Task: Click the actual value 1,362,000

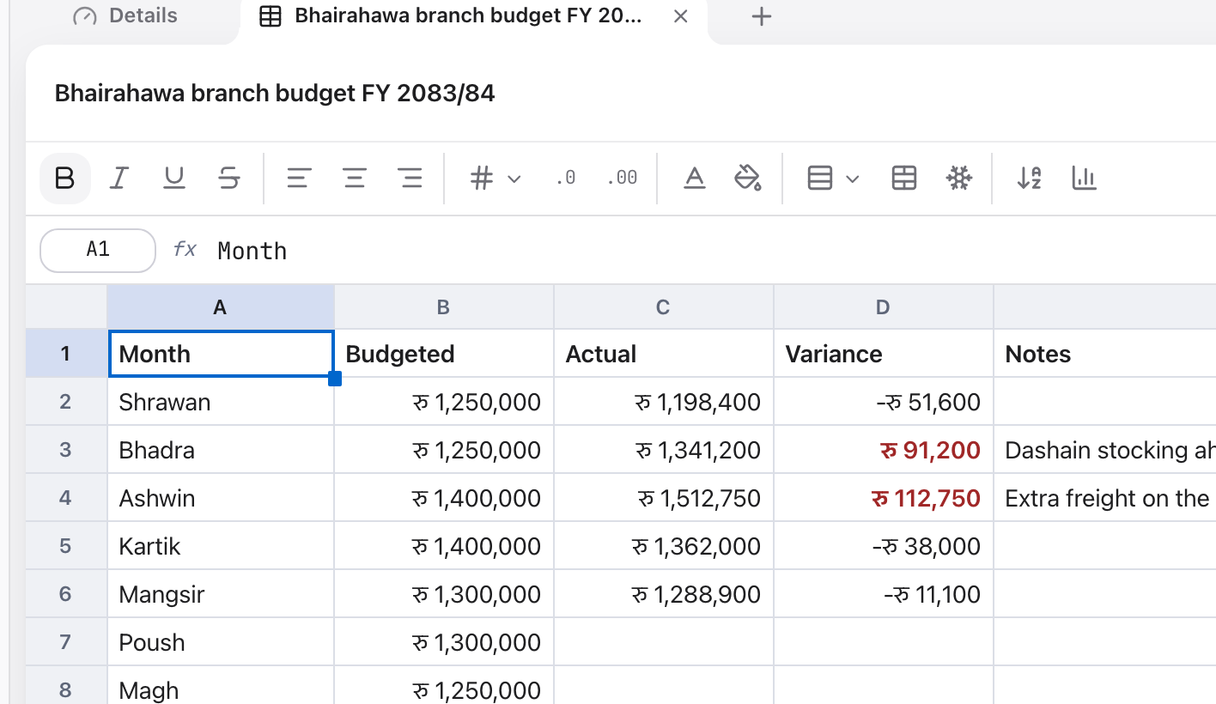Action: 664,546
